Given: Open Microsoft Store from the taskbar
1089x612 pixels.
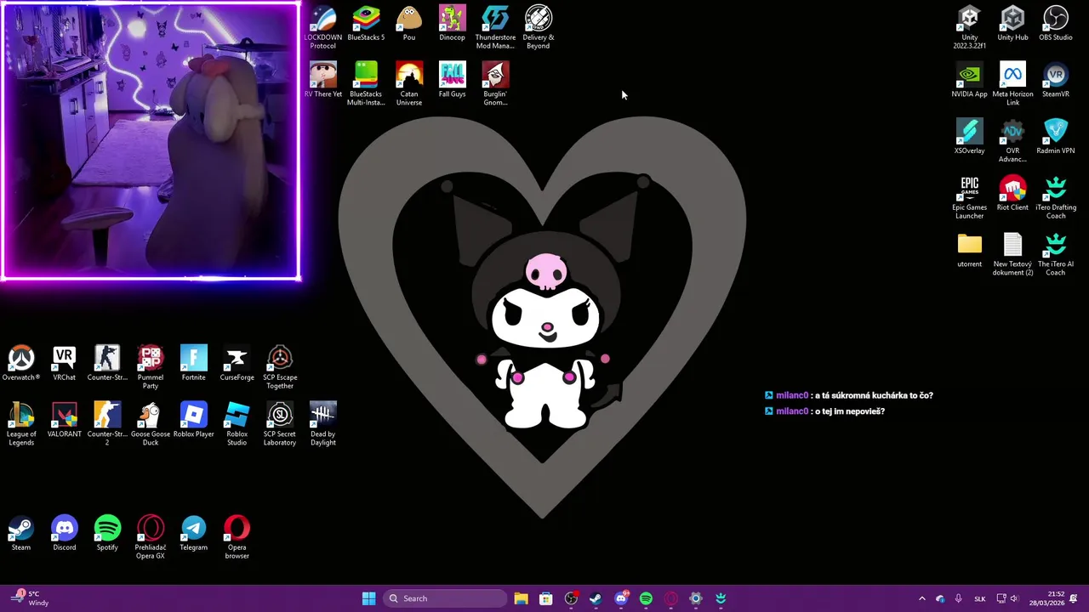Looking at the screenshot, I should click(546, 598).
